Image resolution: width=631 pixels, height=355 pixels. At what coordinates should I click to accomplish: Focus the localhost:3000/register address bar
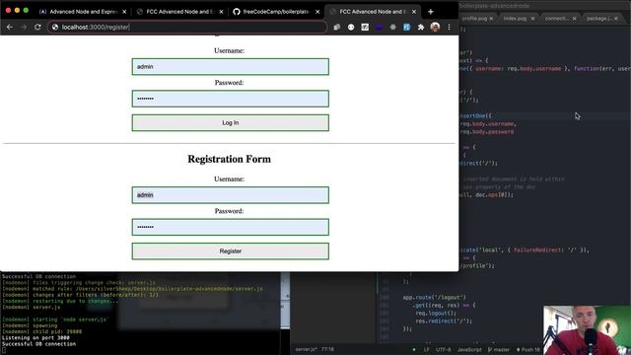(187, 27)
